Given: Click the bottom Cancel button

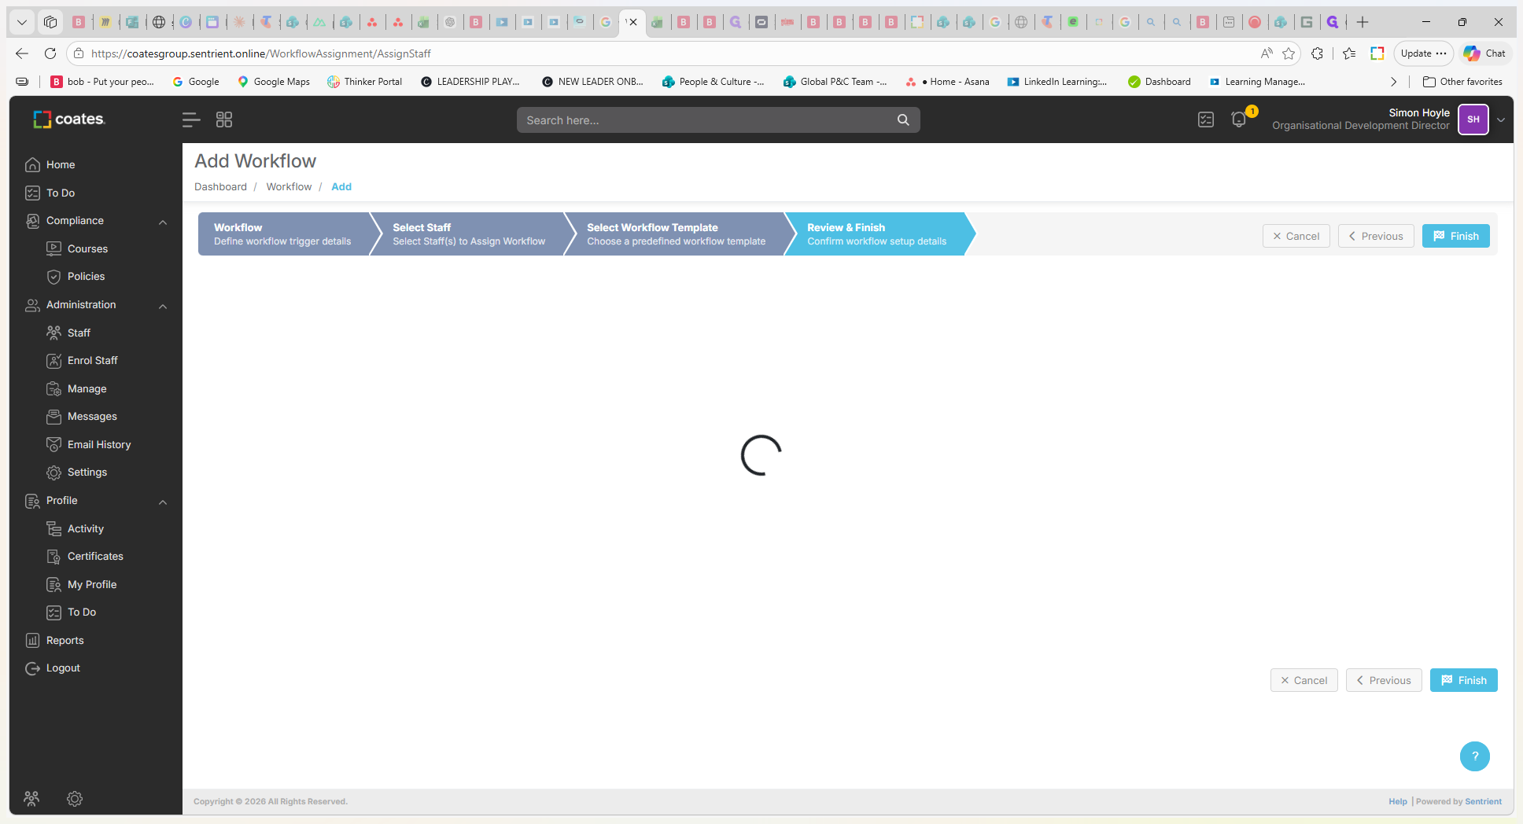Looking at the screenshot, I should pos(1304,680).
